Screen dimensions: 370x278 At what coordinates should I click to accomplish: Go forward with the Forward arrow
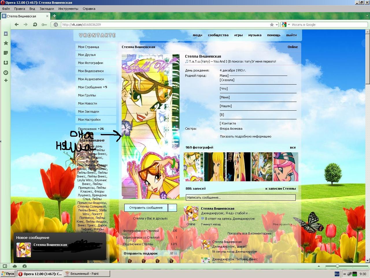pyautogui.click(x=26, y=25)
